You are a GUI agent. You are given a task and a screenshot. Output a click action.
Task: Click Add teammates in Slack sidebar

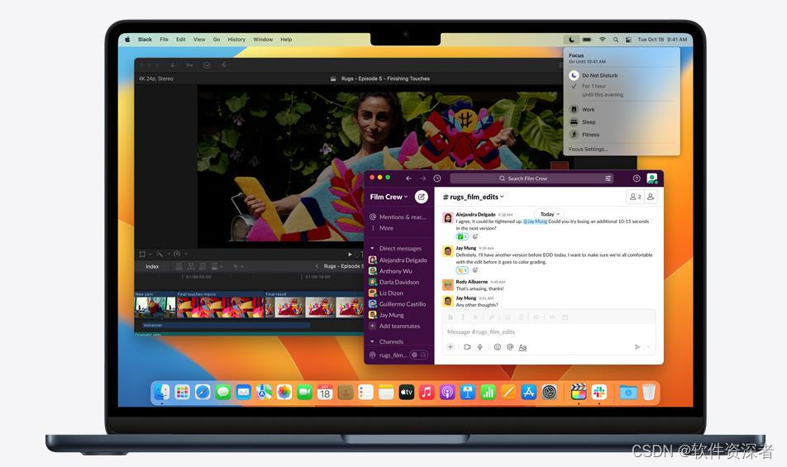tap(395, 326)
